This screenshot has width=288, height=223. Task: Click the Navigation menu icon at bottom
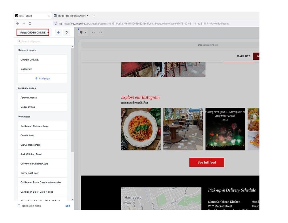point(19,206)
